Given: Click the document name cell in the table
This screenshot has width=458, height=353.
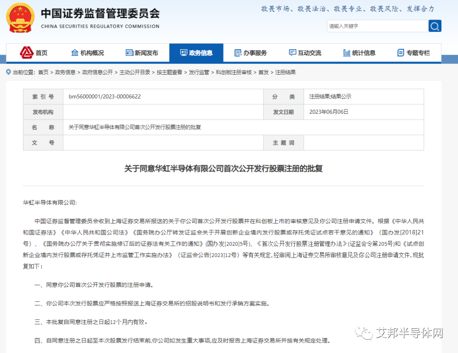Looking at the screenshot, I should [x=243, y=127].
